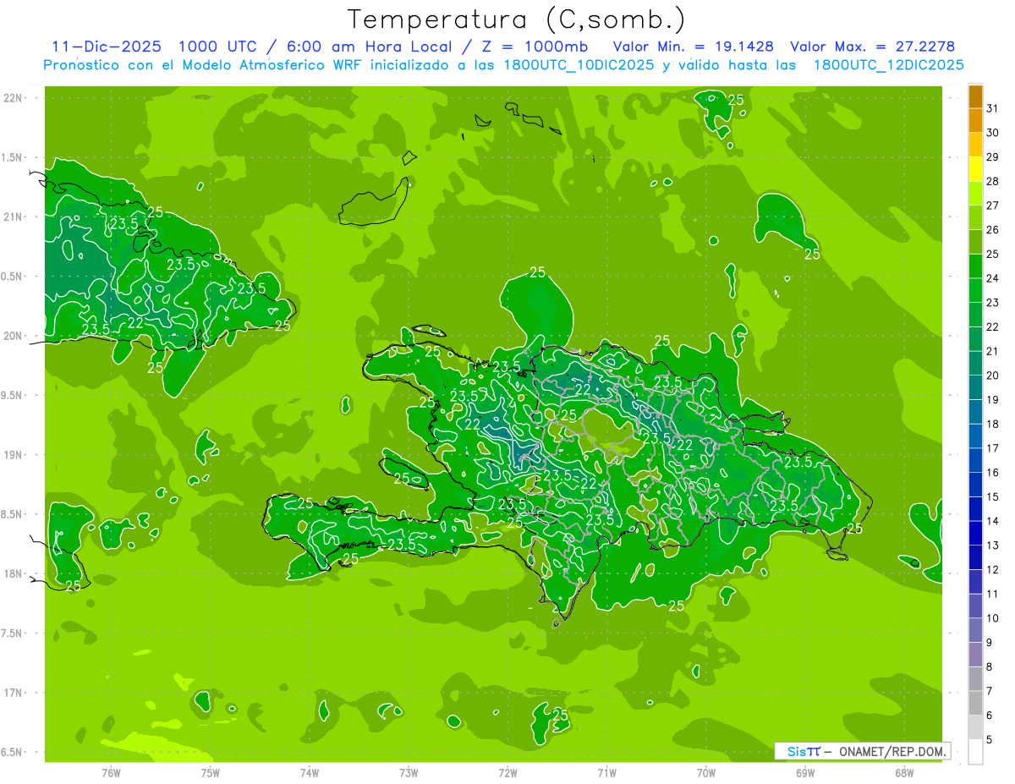Click the SisPi logo beside ONAMET
Image resolution: width=1015 pixels, height=784 pixels.
804,751
